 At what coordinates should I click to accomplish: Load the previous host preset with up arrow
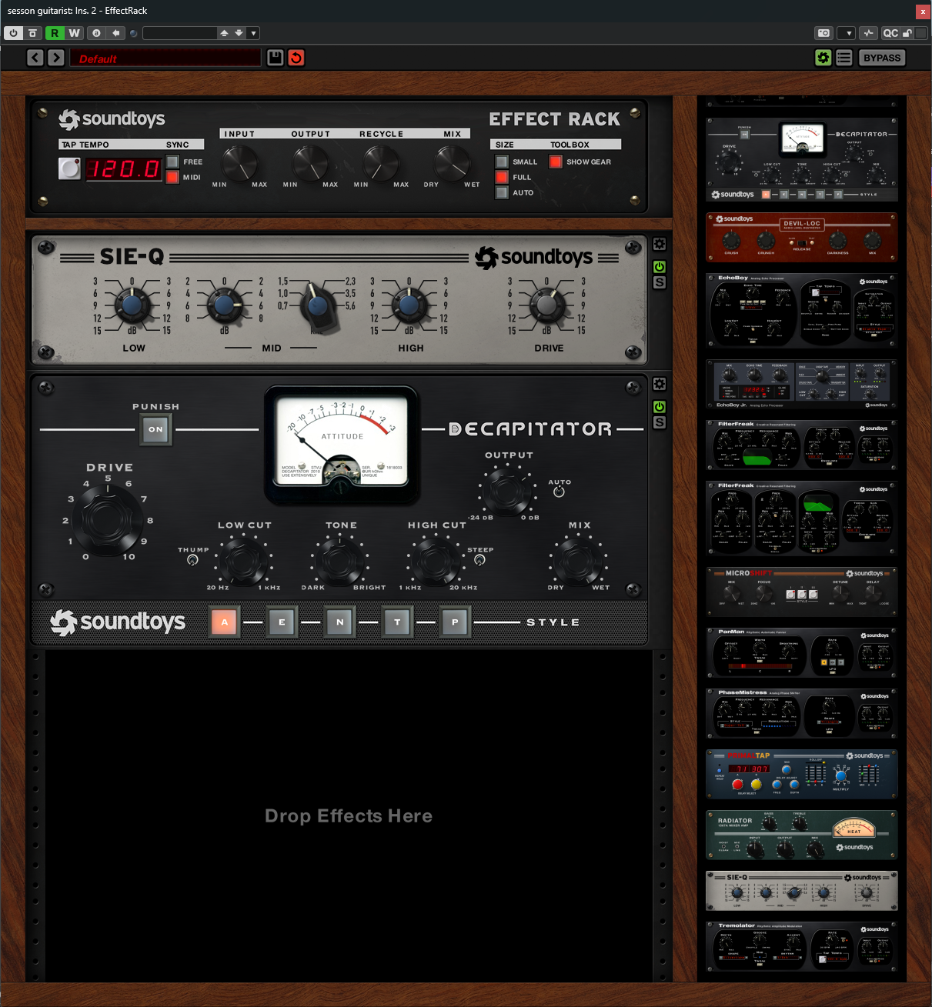[x=224, y=33]
